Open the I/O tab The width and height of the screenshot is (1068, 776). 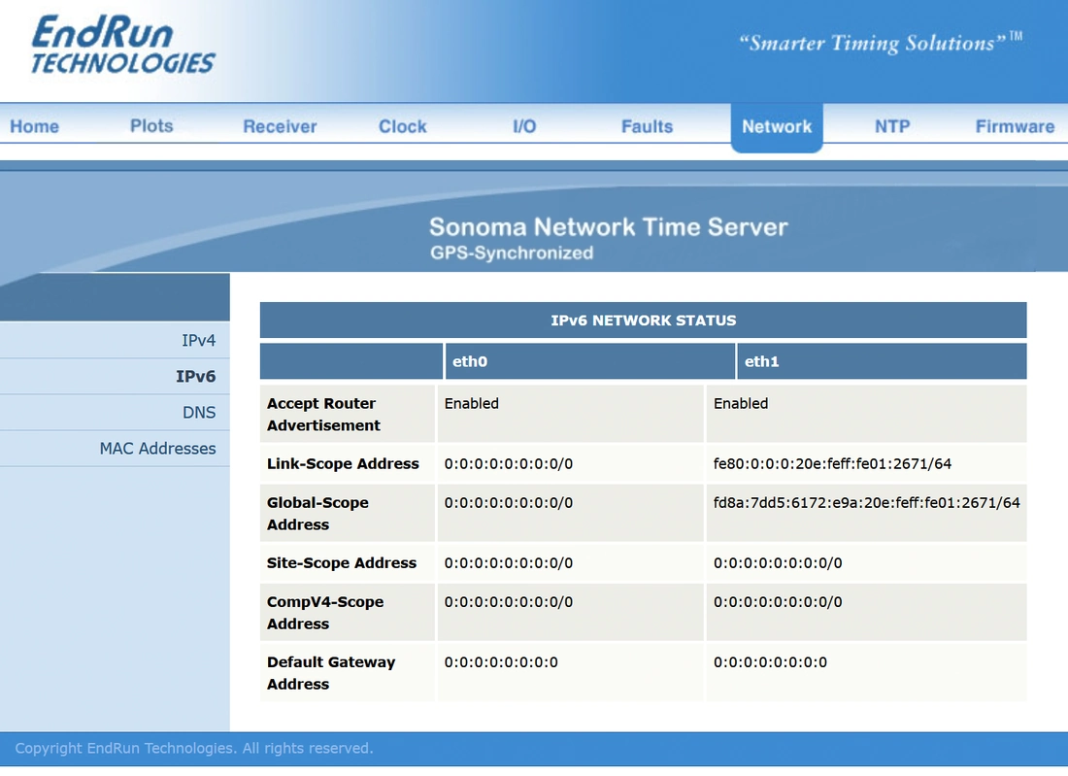coord(524,126)
